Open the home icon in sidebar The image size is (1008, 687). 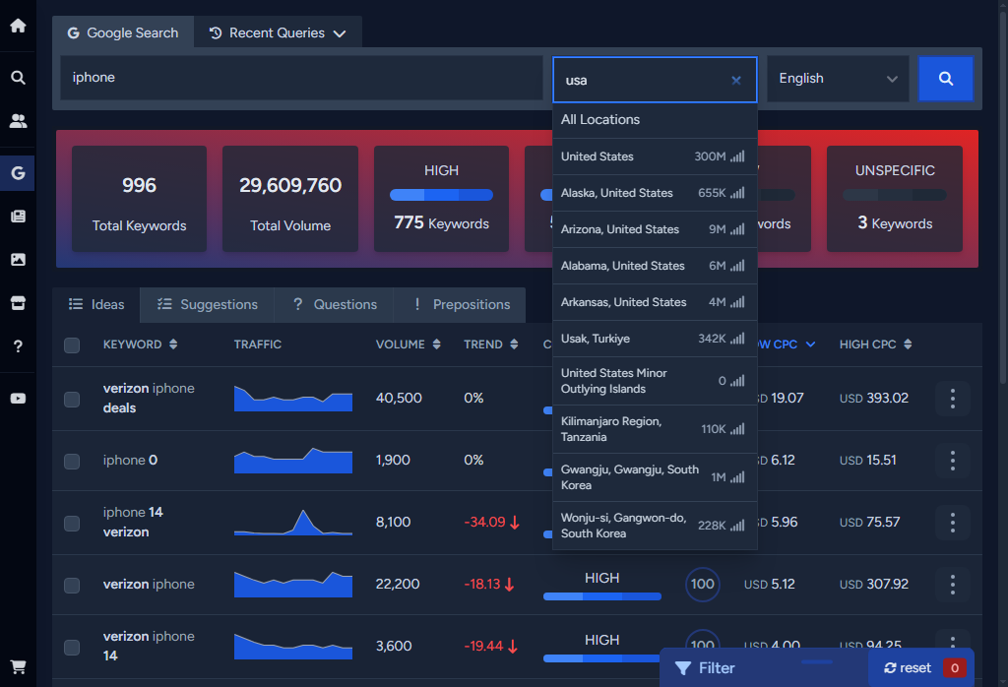18,25
